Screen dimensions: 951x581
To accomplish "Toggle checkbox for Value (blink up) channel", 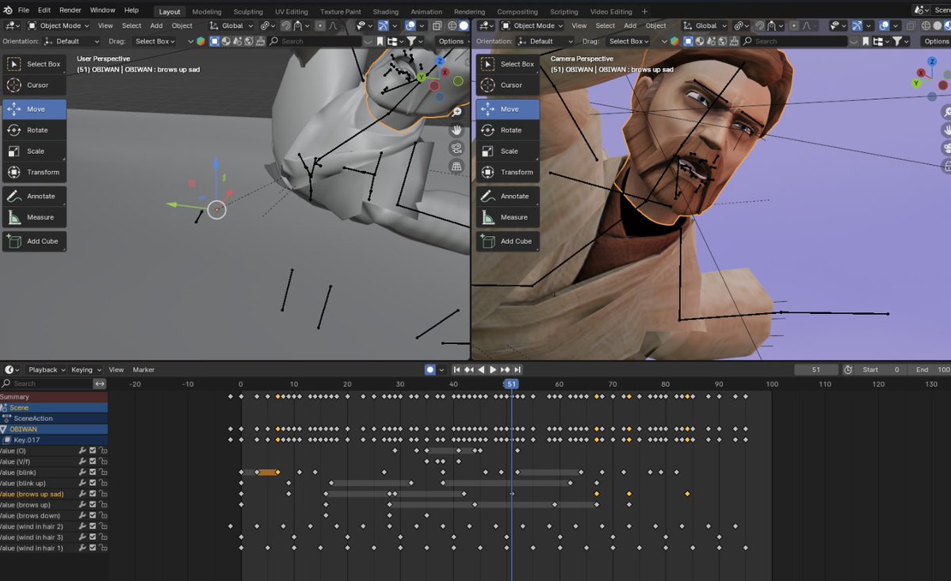I will coord(93,483).
